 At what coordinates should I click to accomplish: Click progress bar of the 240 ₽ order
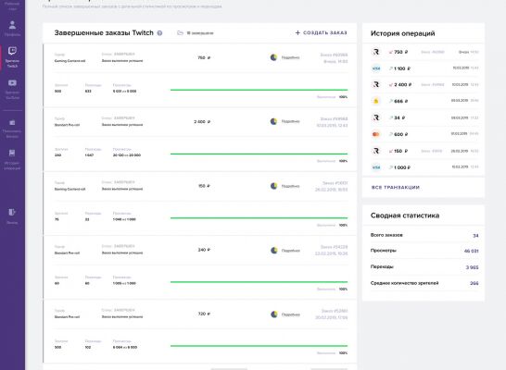click(x=259, y=282)
